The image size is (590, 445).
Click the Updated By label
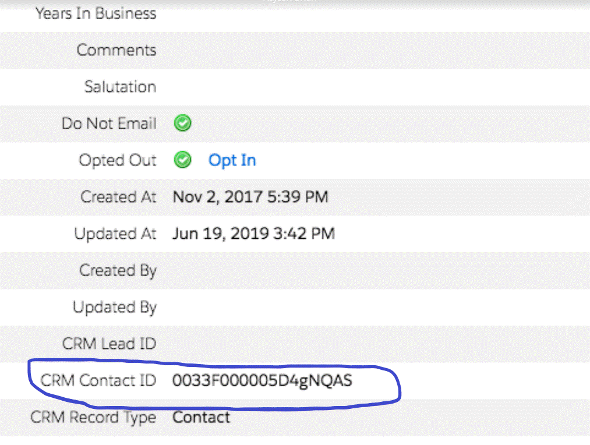[114, 307]
